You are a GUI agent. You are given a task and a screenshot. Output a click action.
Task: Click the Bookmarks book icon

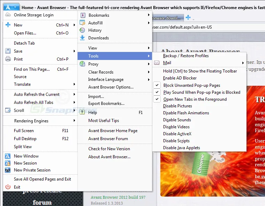click(83, 15)
